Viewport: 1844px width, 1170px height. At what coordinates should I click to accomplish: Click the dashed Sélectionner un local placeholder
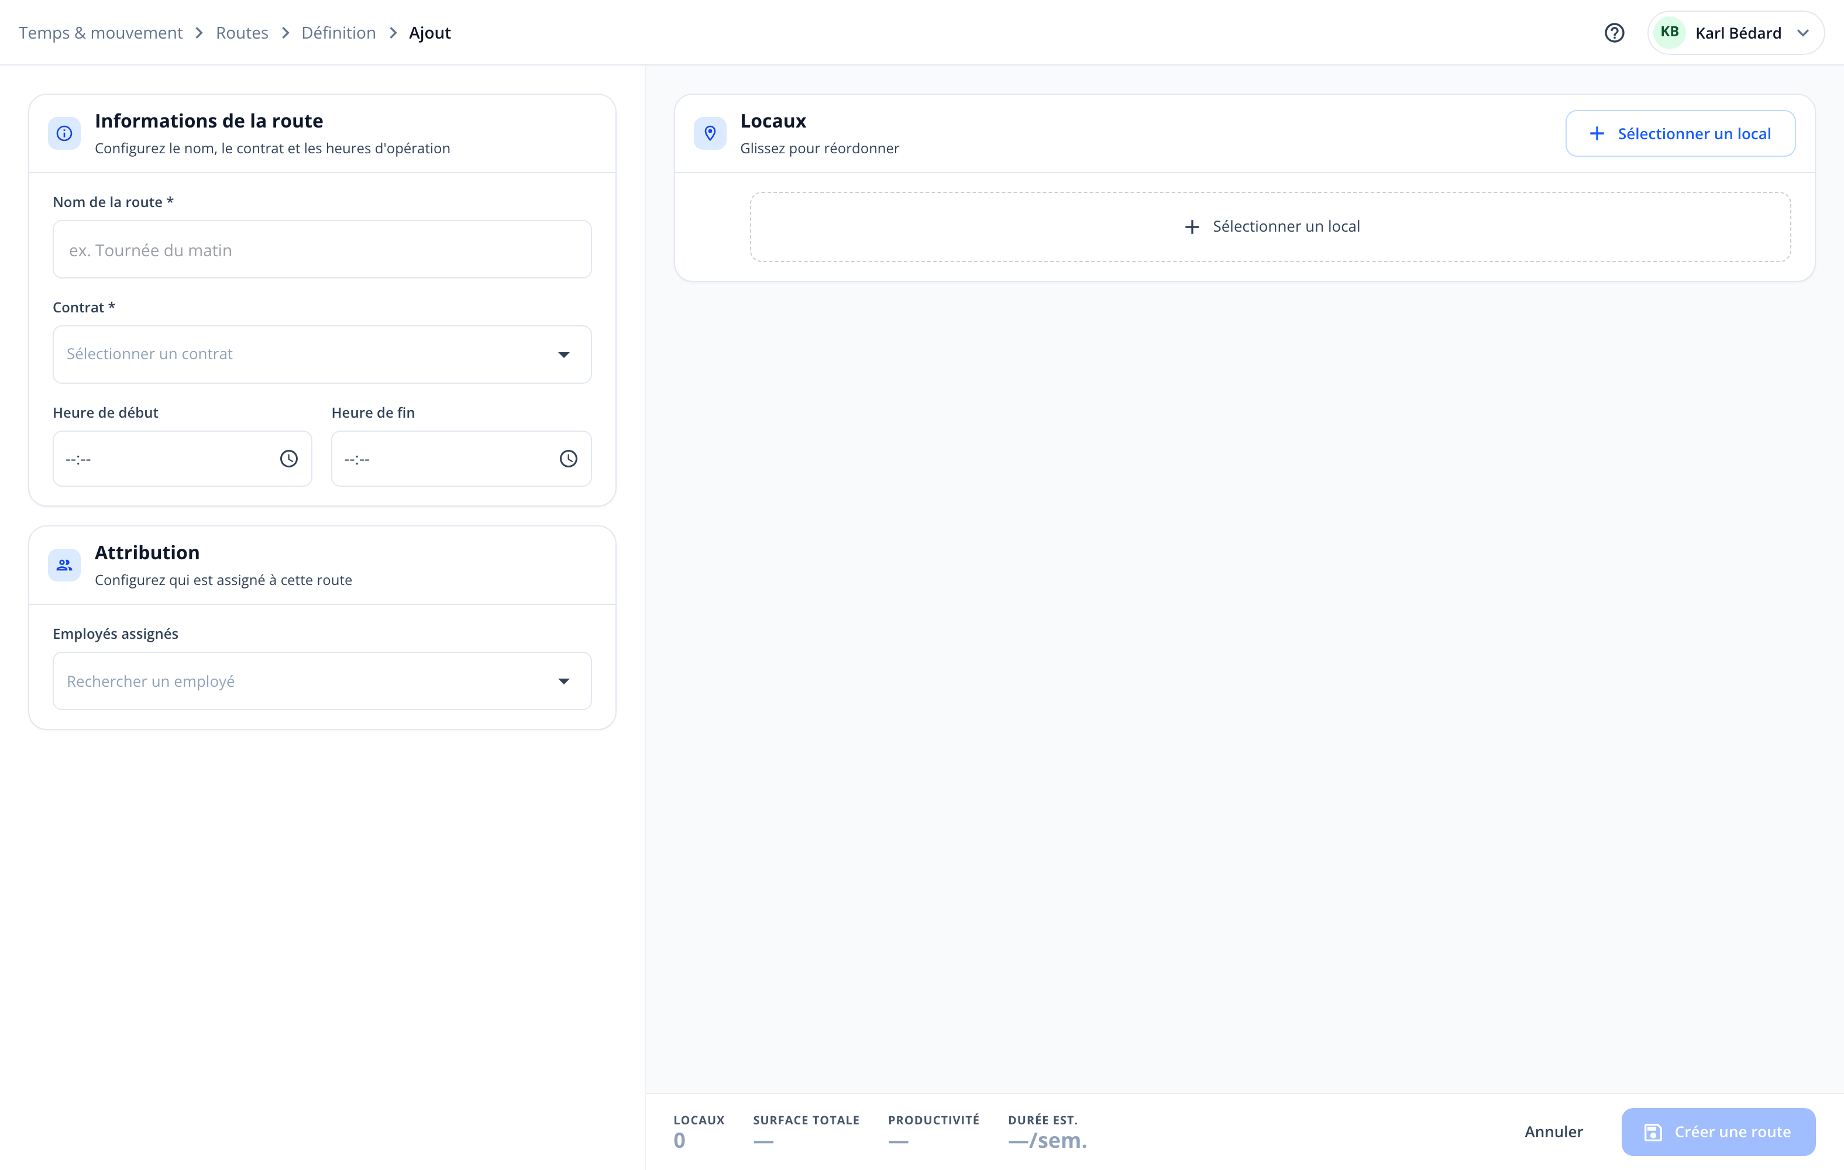(x=1270, y=226)
